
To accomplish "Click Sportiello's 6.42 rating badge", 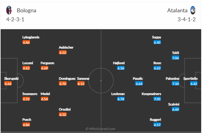I will (x=194, y=84).
